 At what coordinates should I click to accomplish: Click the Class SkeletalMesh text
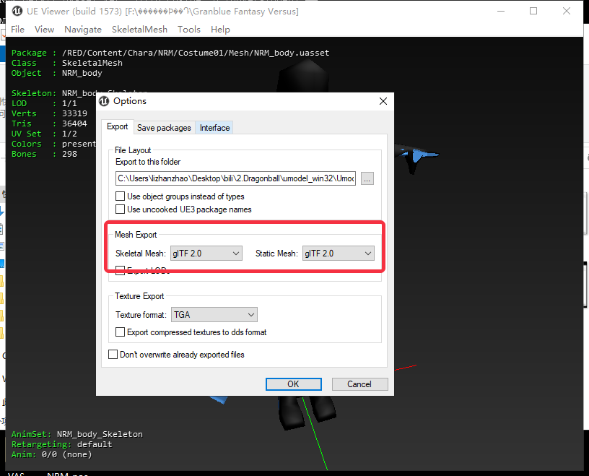tap(92, 63)
